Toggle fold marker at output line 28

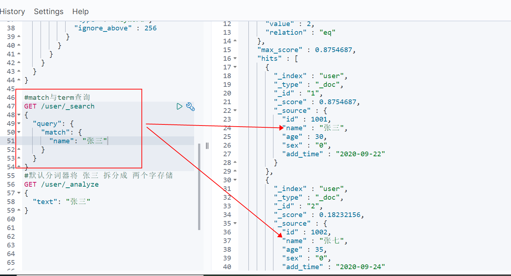235,163
